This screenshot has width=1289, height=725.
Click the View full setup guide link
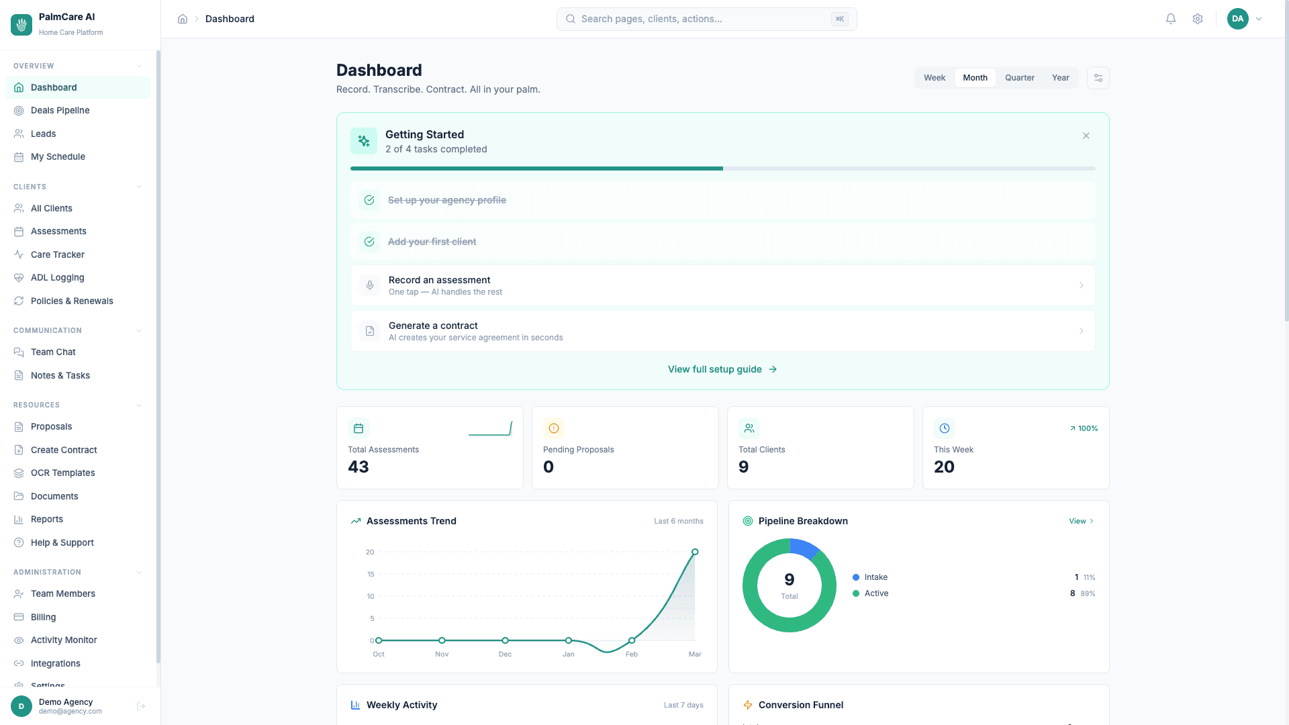click(x=722, y=369)
